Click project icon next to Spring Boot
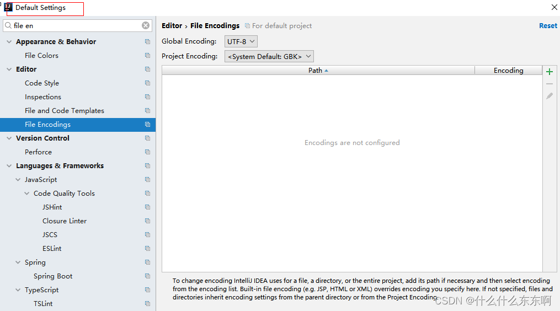Image resolution: width=560 pixels, height=311 pixels. (x=147, y=276)
